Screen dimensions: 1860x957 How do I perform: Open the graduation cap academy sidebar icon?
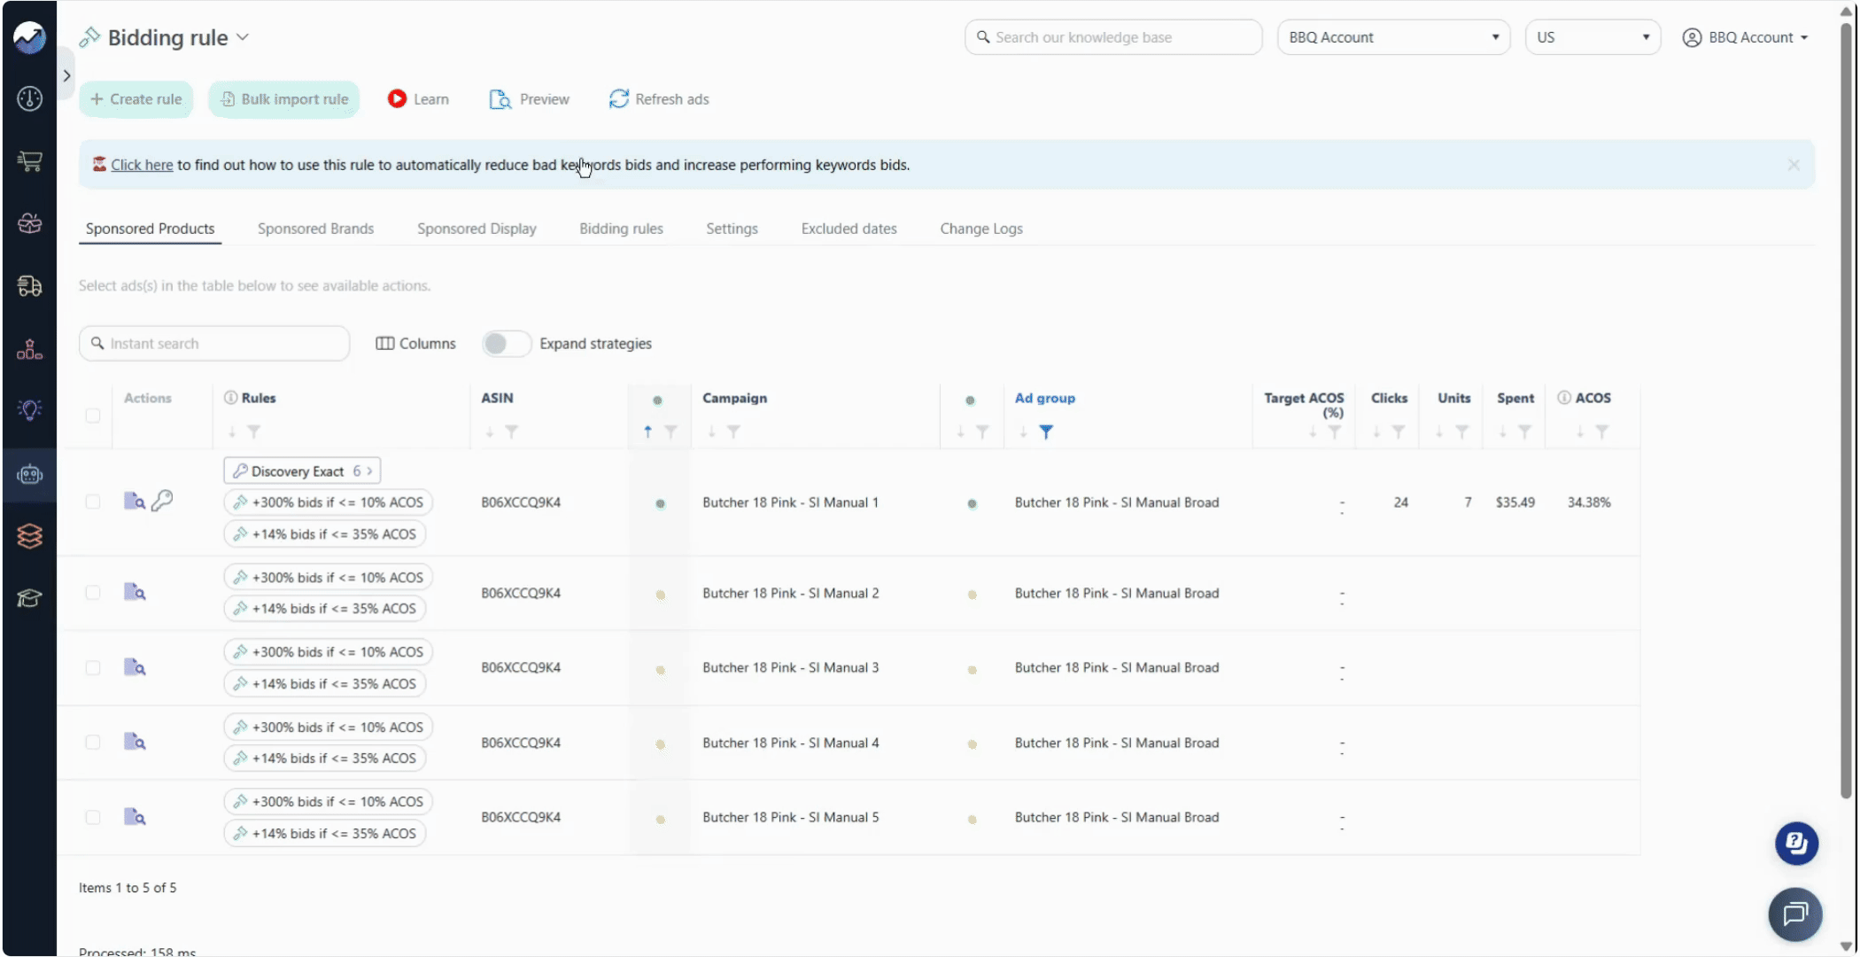coord(29,598)
